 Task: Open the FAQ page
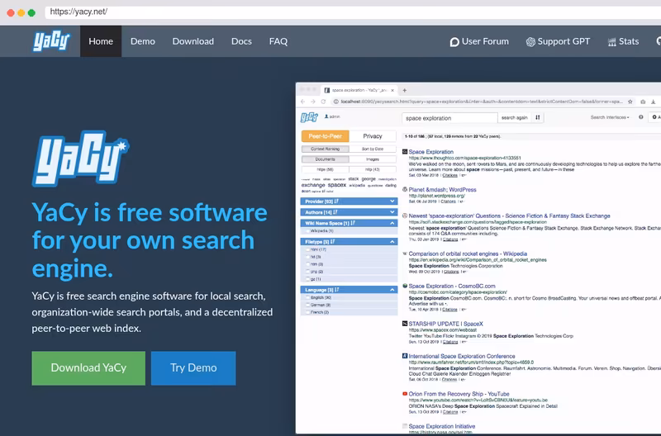(278, 41)
